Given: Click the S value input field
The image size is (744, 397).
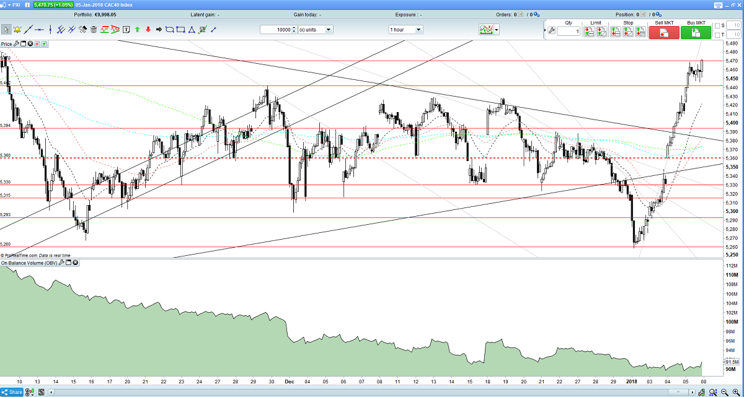Looking at the screenshot, I should click(733, 26).
